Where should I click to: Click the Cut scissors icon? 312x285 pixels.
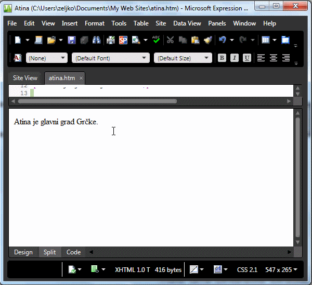[x=170, y=40]
